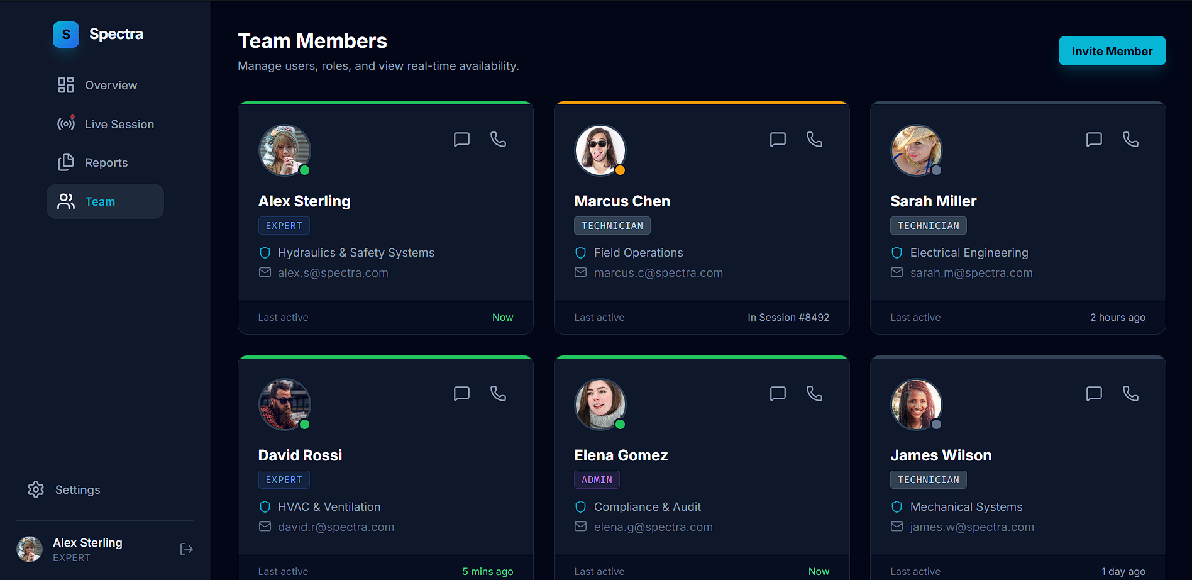Click the email alex.s@spectra.com

(333, 273)
